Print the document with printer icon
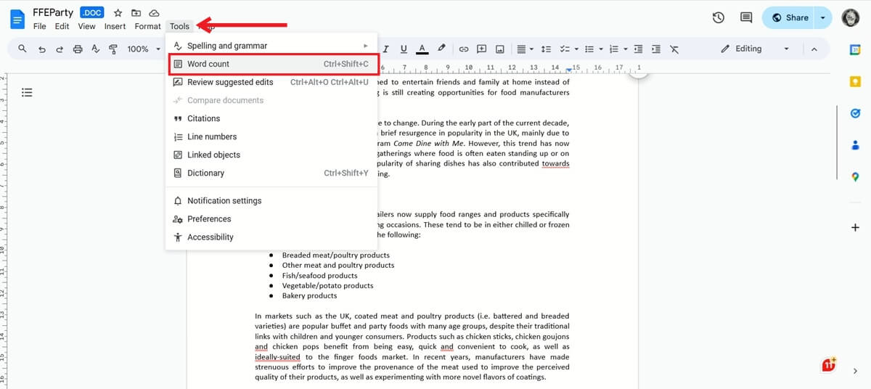Screen dimensions: 871x389 coord(78,49)
